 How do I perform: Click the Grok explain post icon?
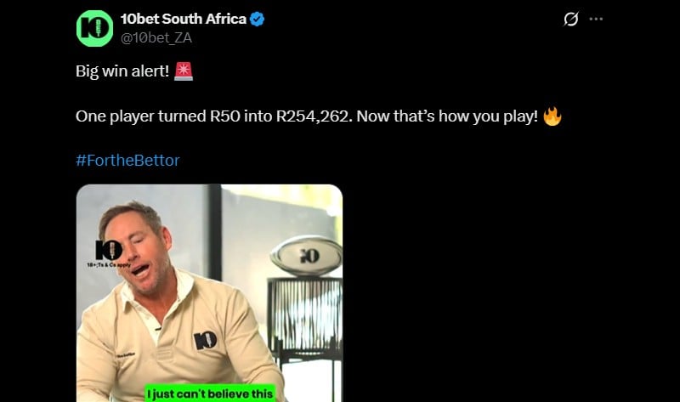(x=571, y=20)
